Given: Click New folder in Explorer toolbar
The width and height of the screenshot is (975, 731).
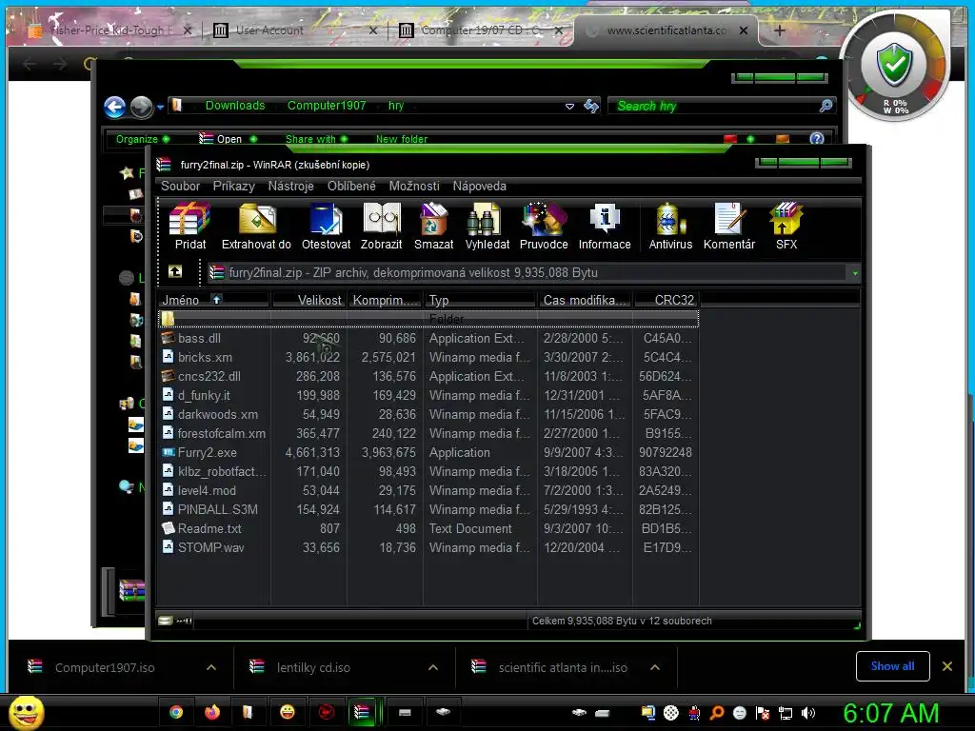Looking at the screenshot, I should tap(402, 139).
